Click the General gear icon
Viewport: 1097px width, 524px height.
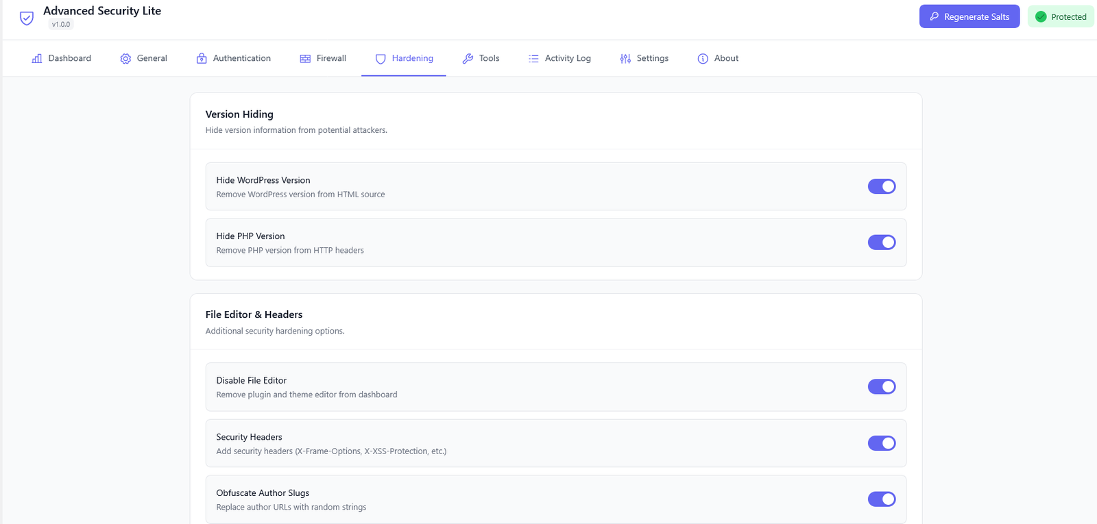click(125, 59)
